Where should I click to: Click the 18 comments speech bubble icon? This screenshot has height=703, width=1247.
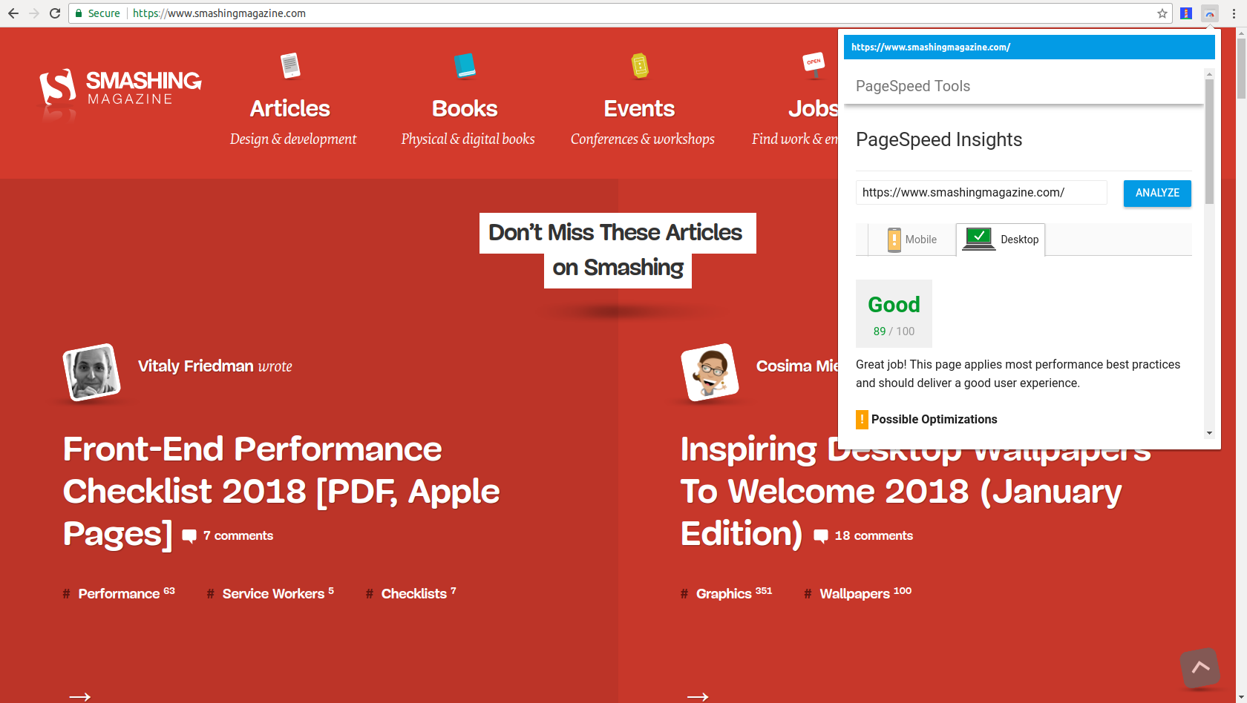pyautogui.click(x=821, y=536)
